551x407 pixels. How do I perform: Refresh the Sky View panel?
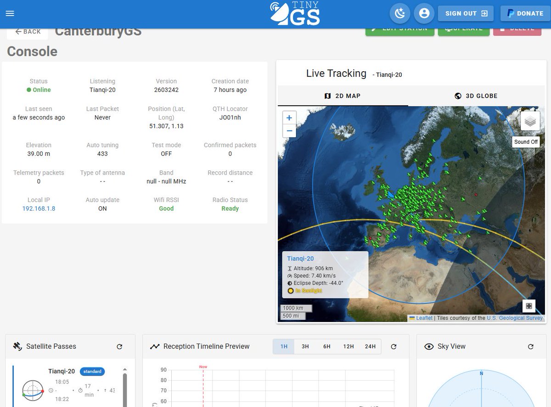531,346
